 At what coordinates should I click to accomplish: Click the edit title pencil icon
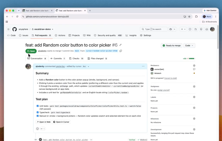[x=120, y=45]
